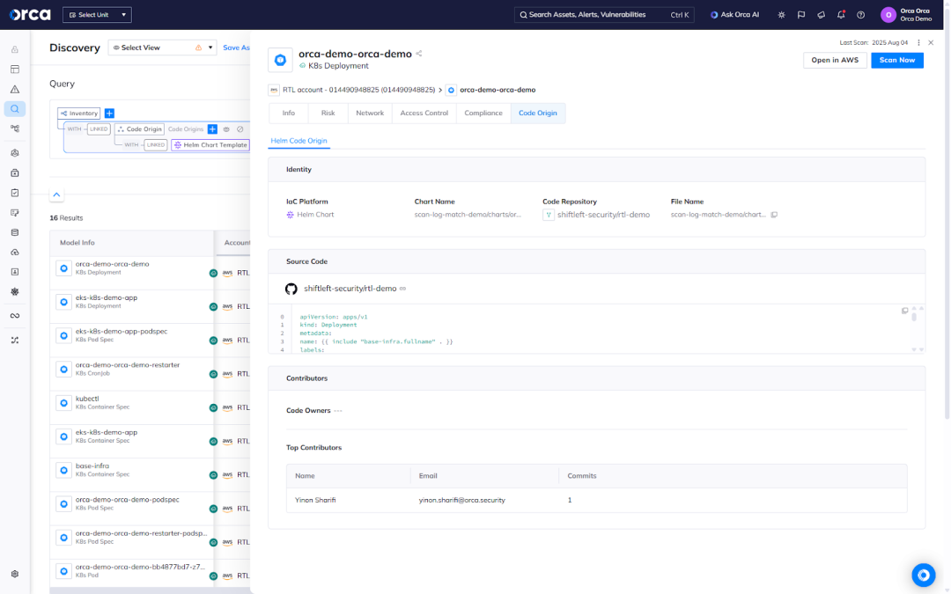Open the sidebar icon below the graph tree
This screenshot has height=594, width=951.
click(x=15, y=153)
